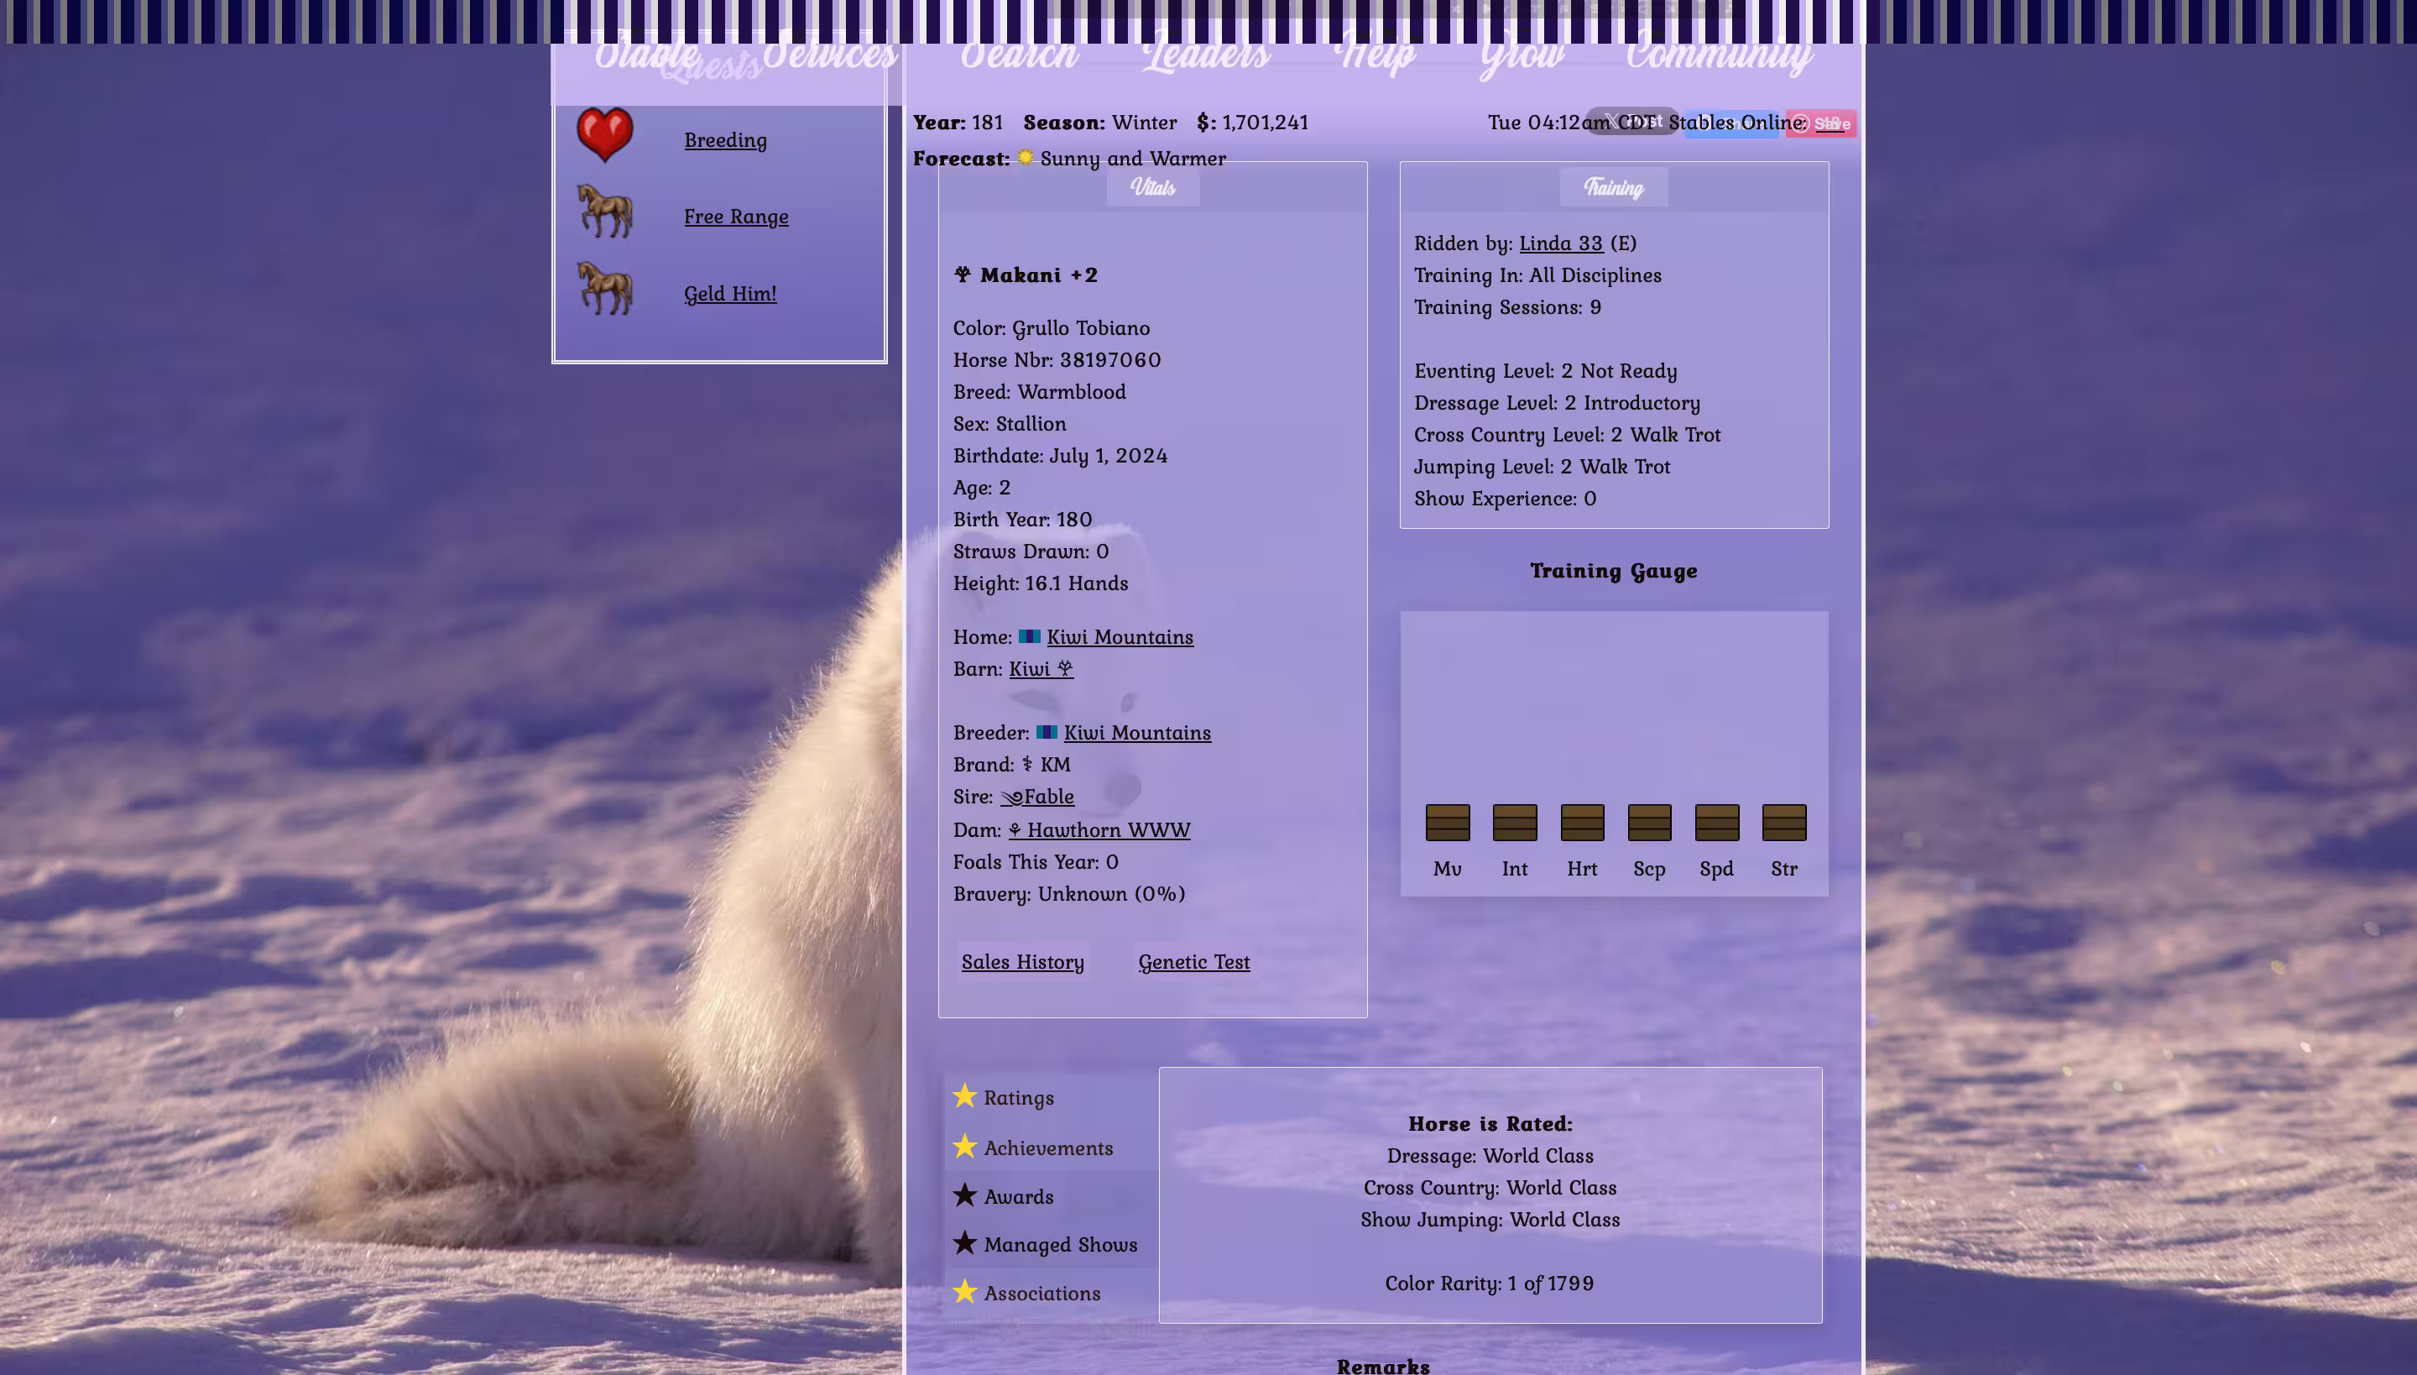Open rider Linda 33's profile

(1561, 243)
